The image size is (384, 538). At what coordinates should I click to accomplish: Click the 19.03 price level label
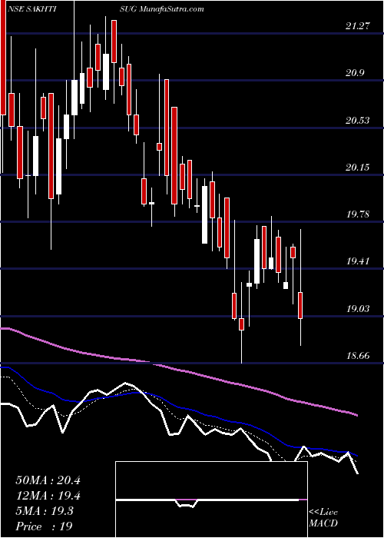pyautogui.click(x=358, y=309)
